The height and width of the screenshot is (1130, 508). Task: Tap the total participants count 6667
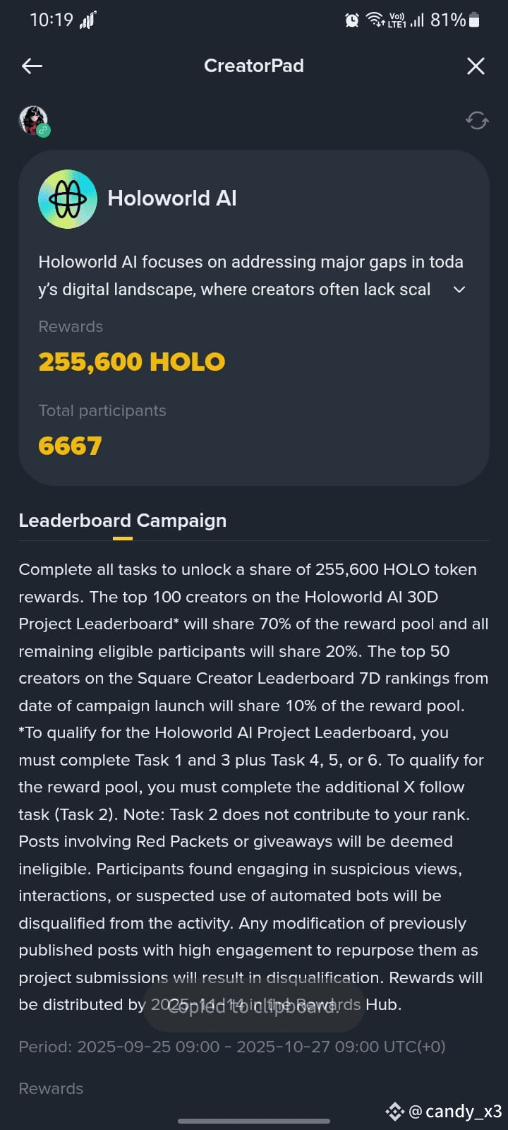point(70,446)
